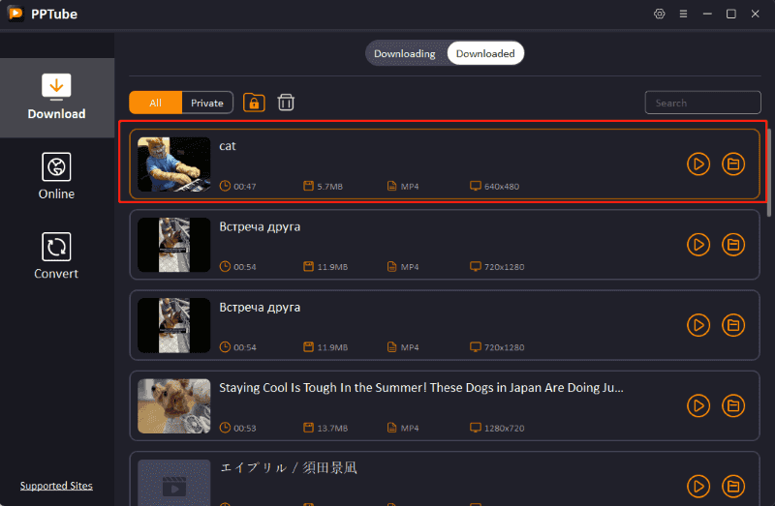Switch to the Downloaded tab
This screenshot has height=506, width=775.
click(x=485, y=53)
